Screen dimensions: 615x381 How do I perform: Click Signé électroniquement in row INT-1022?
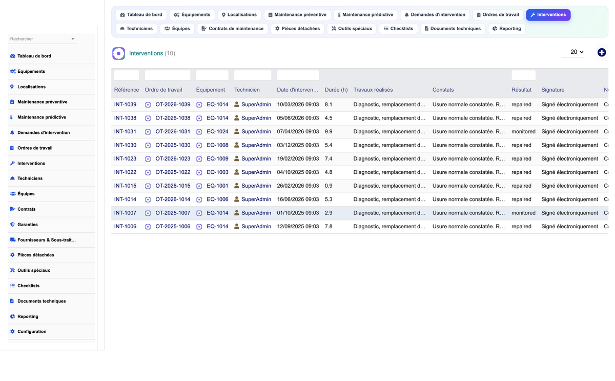point(570,172)
